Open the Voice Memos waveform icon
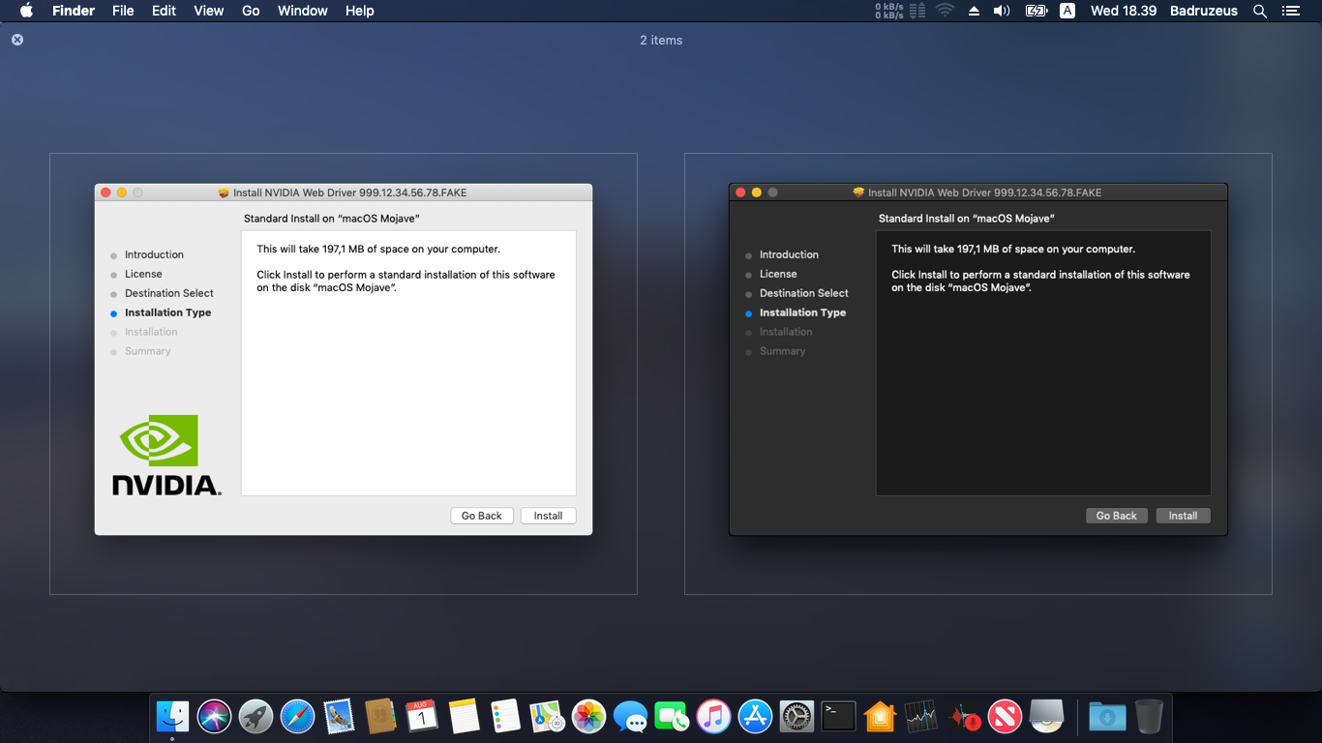1322x743 pixels. tap(964, 717)
